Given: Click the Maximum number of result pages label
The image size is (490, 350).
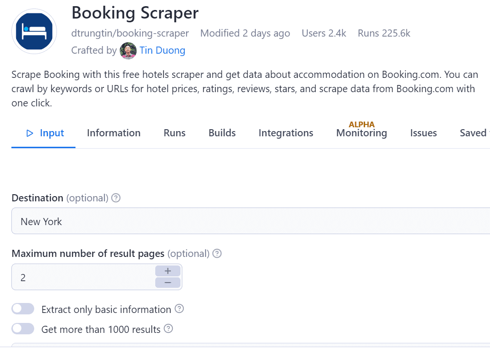Looking at the screenshot, I should 88,254.
